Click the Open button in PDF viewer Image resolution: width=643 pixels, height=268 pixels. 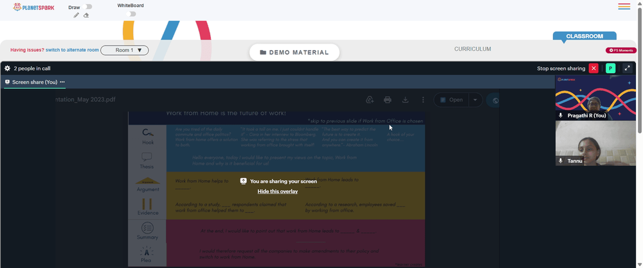pyautogui.click(x=451, y=100)
